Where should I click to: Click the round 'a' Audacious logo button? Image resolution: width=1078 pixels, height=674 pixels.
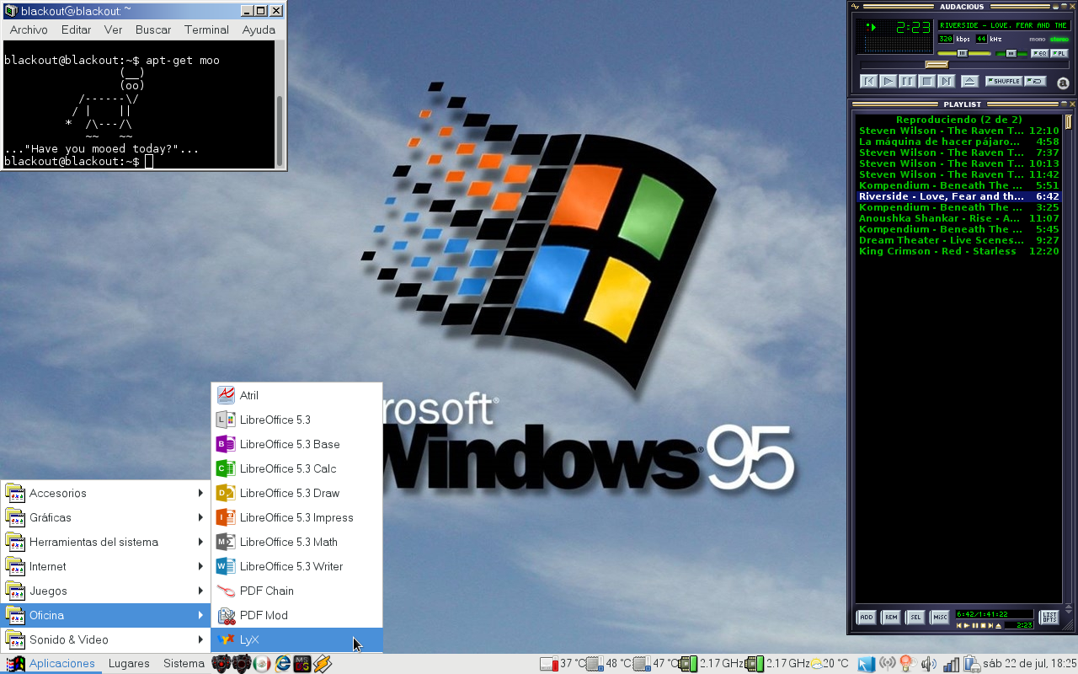point(1063,83)
